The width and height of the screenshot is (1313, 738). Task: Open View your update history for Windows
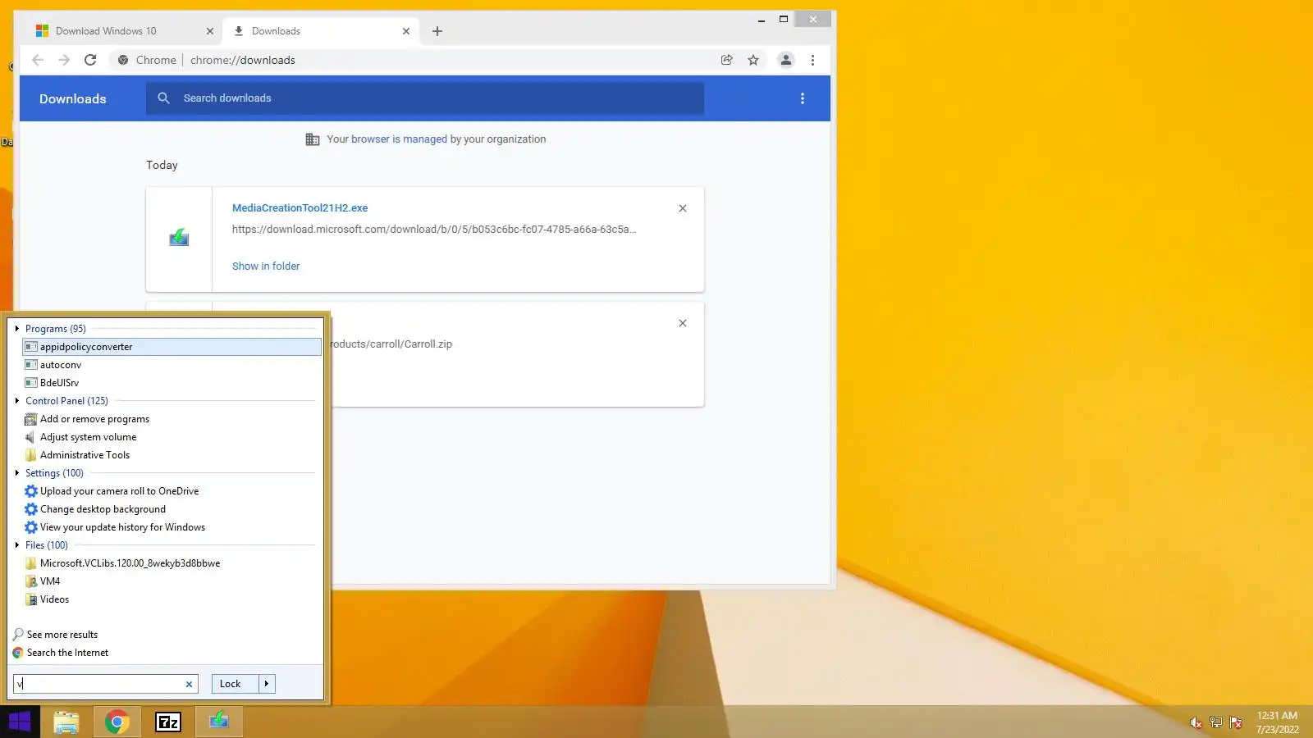tap(172, 527)
